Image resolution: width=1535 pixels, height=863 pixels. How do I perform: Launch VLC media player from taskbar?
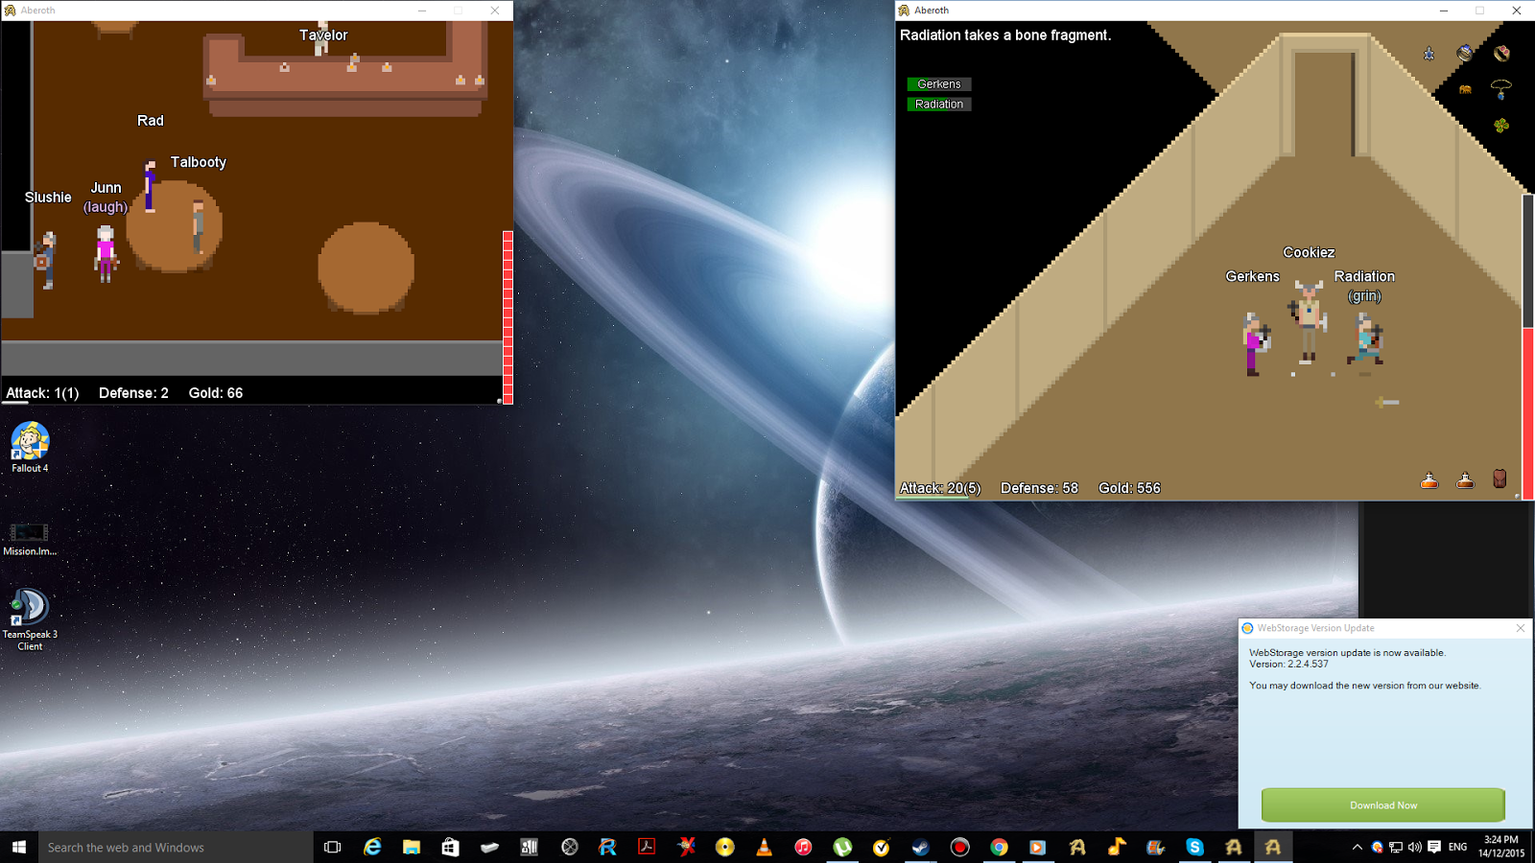(x=764, y=847)
